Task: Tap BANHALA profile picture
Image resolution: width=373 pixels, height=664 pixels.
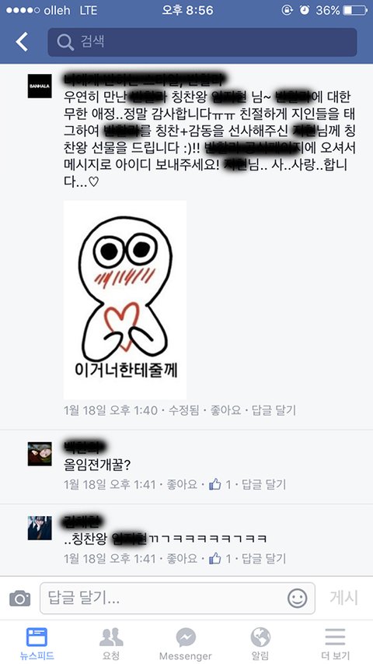Action: (40, 86)
